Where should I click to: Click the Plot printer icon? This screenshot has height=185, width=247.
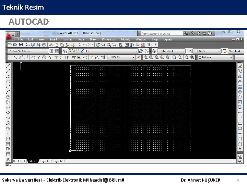tap(27, 45)
